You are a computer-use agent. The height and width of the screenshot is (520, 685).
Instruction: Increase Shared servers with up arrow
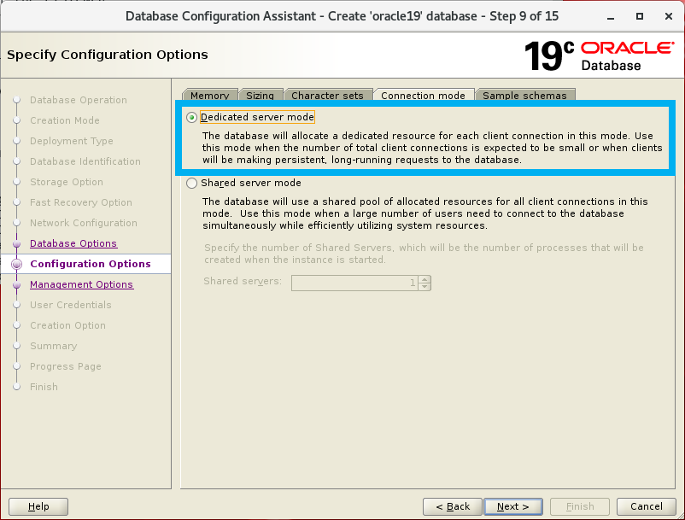pyautogui.click(x=424, y=279)
